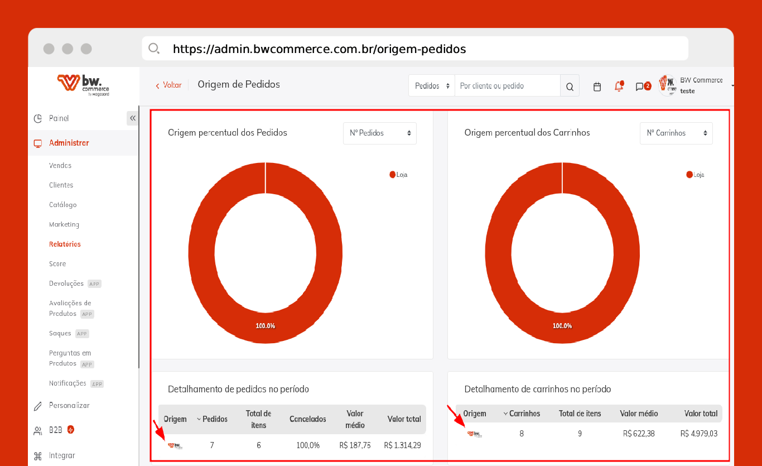Click the search magnifier button

point(570,87)
